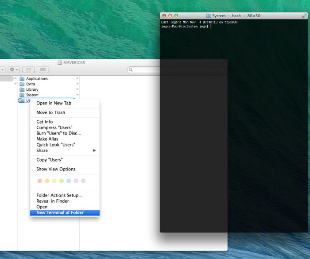Screen dimensions: 310x259
Task: Choose Get Info from context menu
Action: coord(65,122)
